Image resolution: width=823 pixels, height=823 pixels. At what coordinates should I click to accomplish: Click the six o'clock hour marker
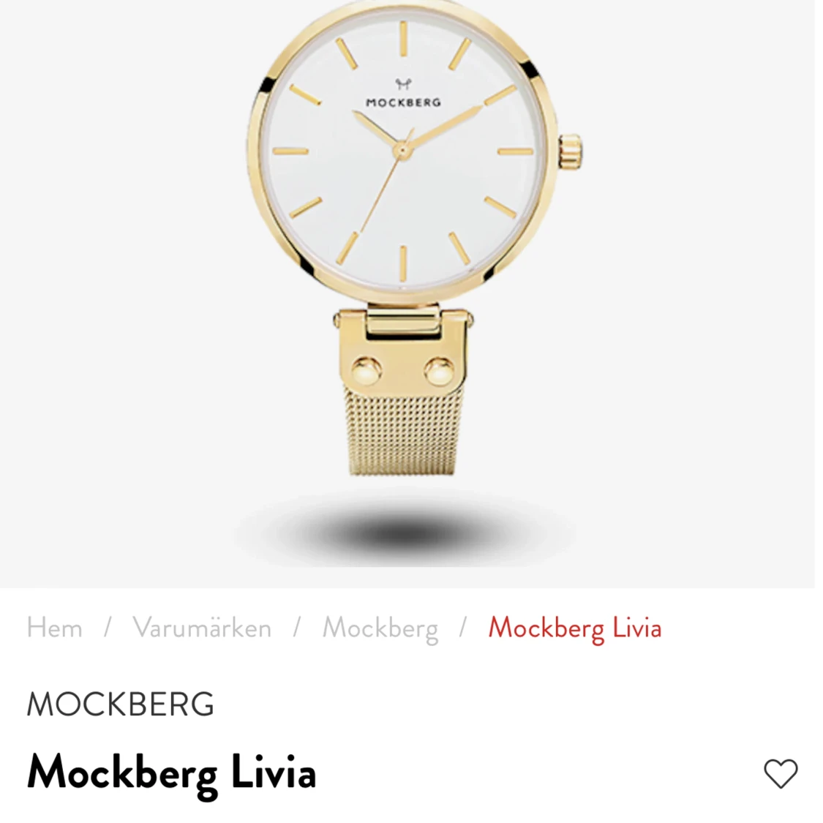403,263
